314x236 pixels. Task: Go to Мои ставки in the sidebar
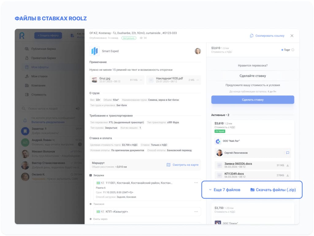point(40,76)
